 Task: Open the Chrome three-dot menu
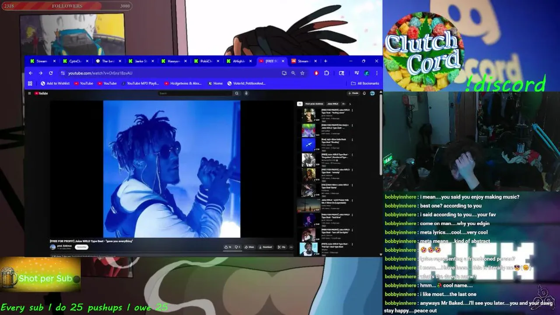[377, 73]
